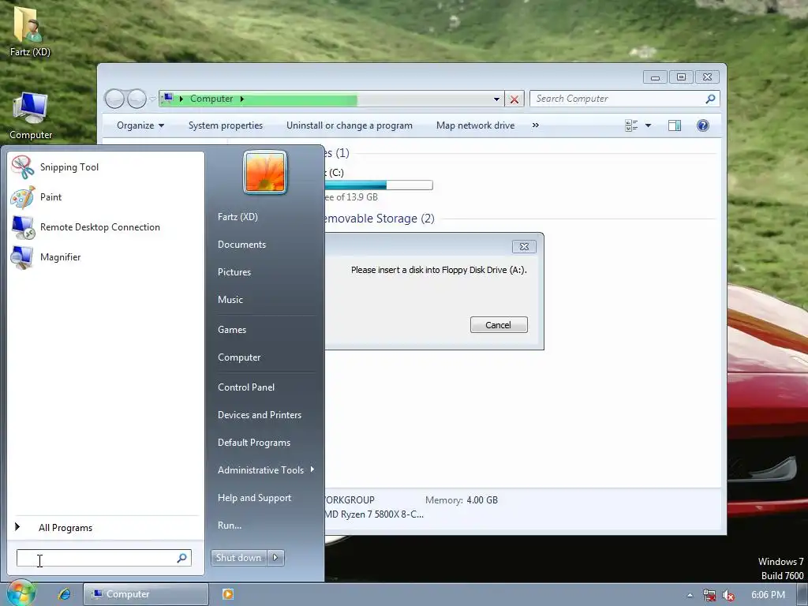This screenshot has width=808, height=606.
Task: Launch Internet Explorer from taskbar
Action: click(x=64, y=593)
